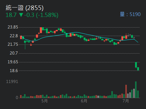The height and width of the screenshot is (109, 146).
Task: Click the 11991 volume axis label
Action: pyautogui.click(x=12, y=81)
